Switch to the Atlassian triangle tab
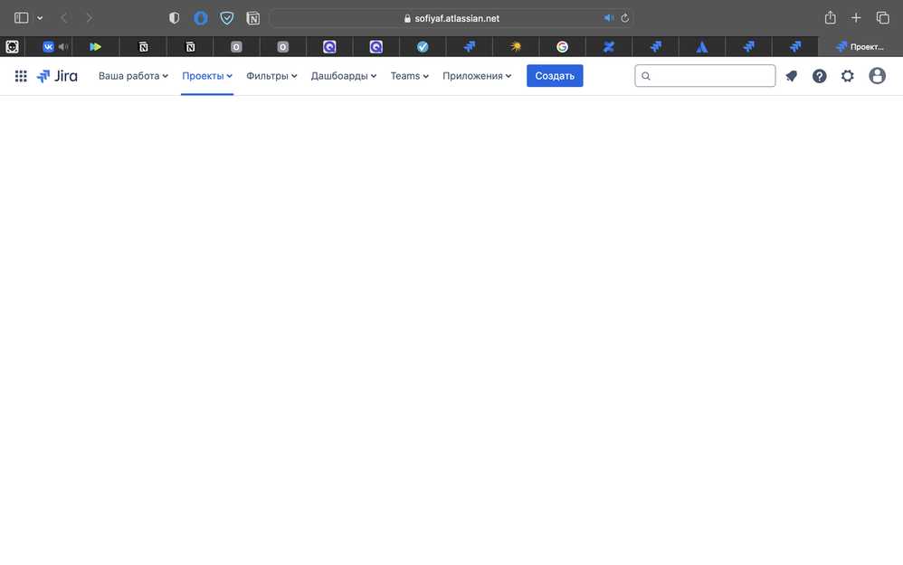 point(702,47)
